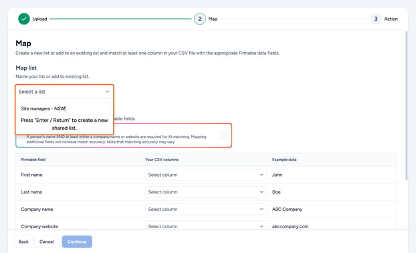Viewport: 416px width, 253px height.
Task: Open the Company website column dropdown
Action: click(206, 226)
